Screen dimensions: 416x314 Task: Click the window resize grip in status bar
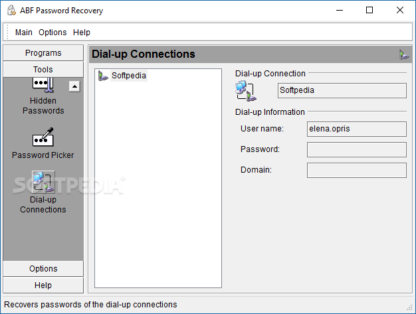coord(409,307)
